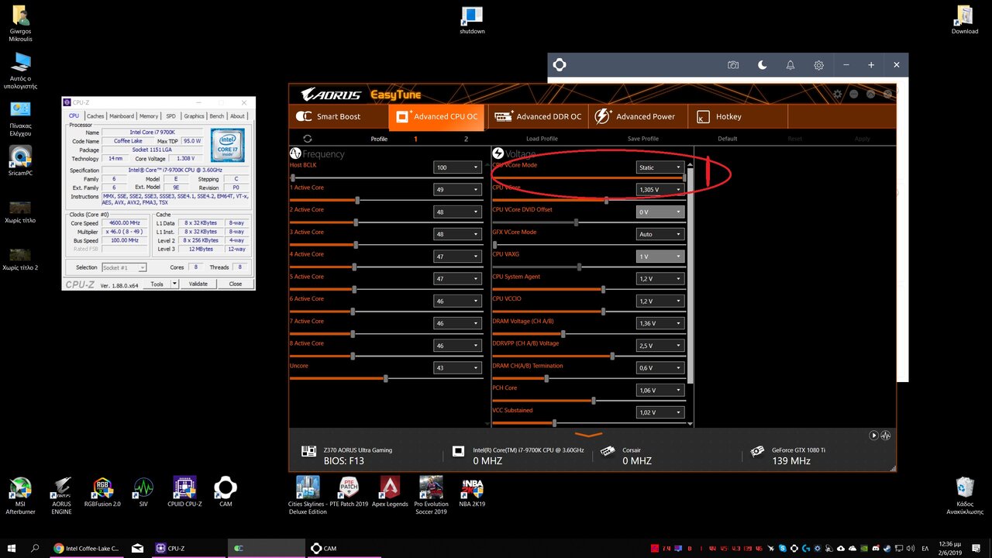This screenshot has height=558, width=992.
Task: Open the Bench tab in CPU-Z
Action: [217, 116]
